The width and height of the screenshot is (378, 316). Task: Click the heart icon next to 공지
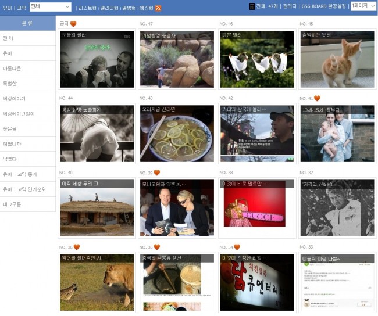[x=73, y=24]
